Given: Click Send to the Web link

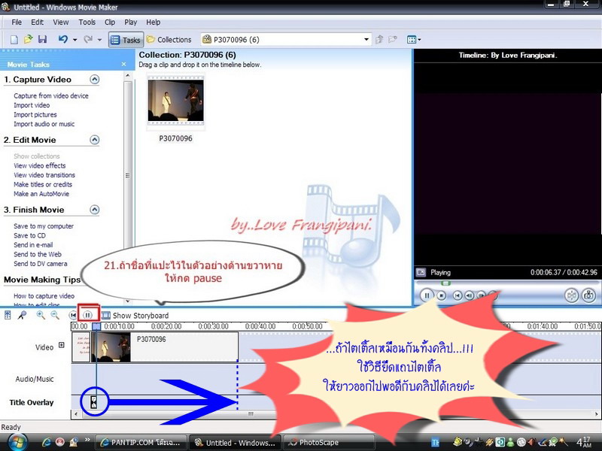Looking at the screenshot, I should pyautogui.click(x=37, y=254).
